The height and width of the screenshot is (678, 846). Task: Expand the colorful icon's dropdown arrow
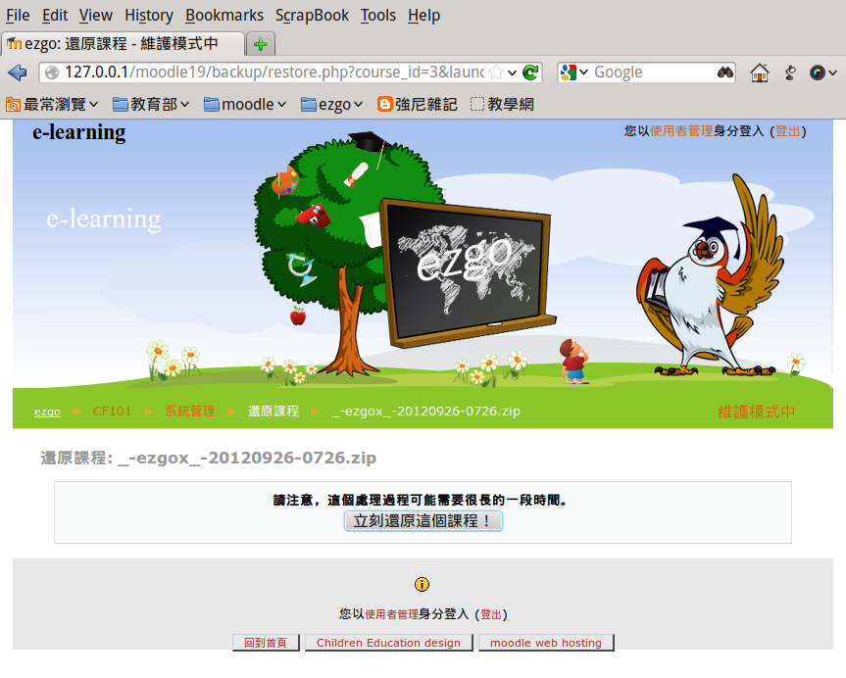[832, 73]
